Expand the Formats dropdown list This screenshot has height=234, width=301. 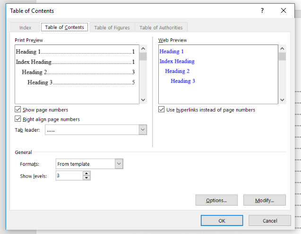(x=119, y=164)
